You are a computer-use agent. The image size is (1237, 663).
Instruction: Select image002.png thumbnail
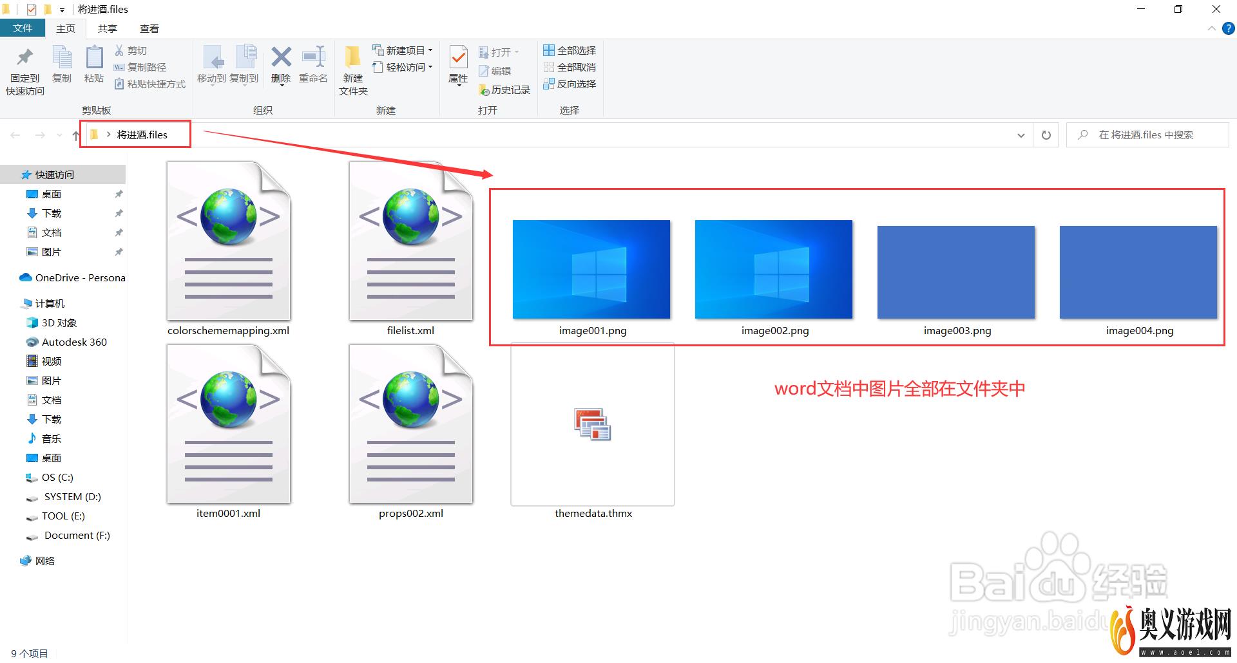pos(774,269)
